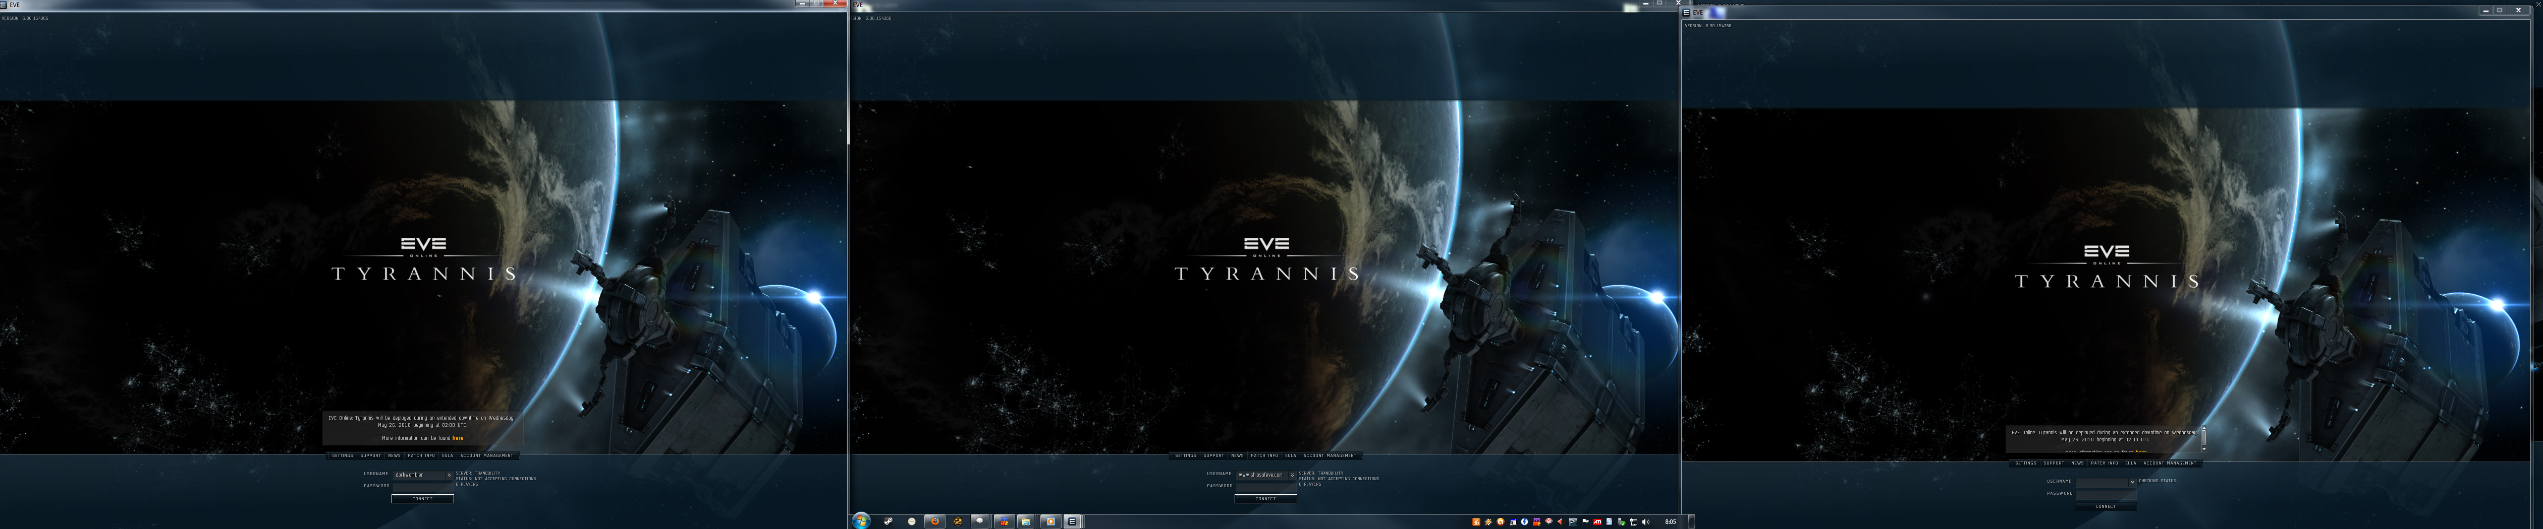Open Steam from the taskbar
This screenshot has width=2543, height=529.
[888, 521]
